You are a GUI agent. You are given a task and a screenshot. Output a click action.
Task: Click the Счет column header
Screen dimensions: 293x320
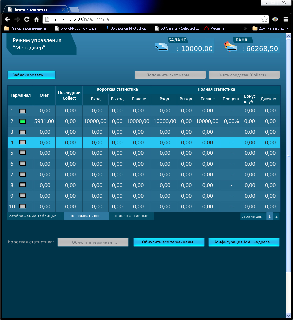click(x=44, y=95)
